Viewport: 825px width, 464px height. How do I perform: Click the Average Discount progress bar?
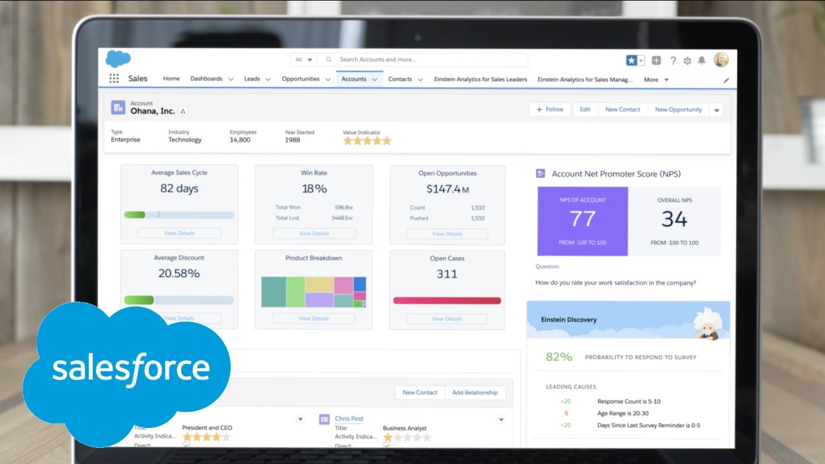(x=179, y=300)
